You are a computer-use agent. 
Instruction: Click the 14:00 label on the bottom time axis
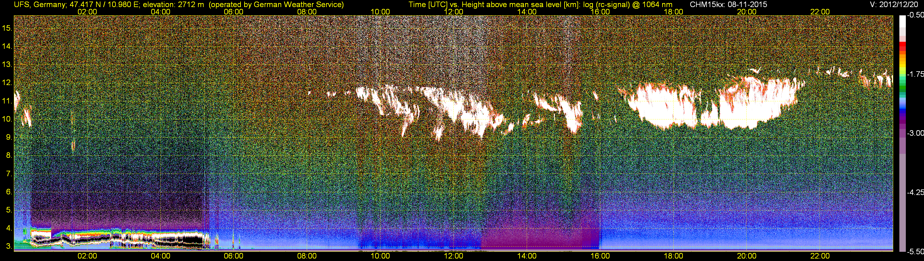coord(527,256)
